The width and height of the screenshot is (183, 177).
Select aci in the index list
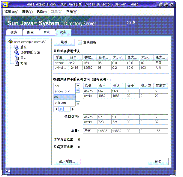[x=65, y=86]
